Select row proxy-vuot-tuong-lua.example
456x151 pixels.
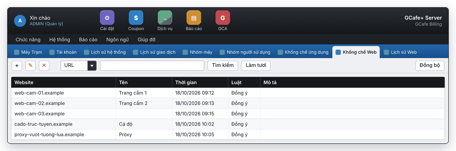[x=228, y=135]
